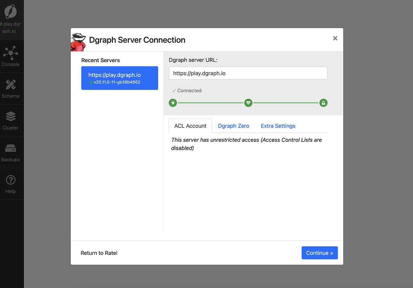Click the unlocked padlock step icon

[x=323, y=103]
